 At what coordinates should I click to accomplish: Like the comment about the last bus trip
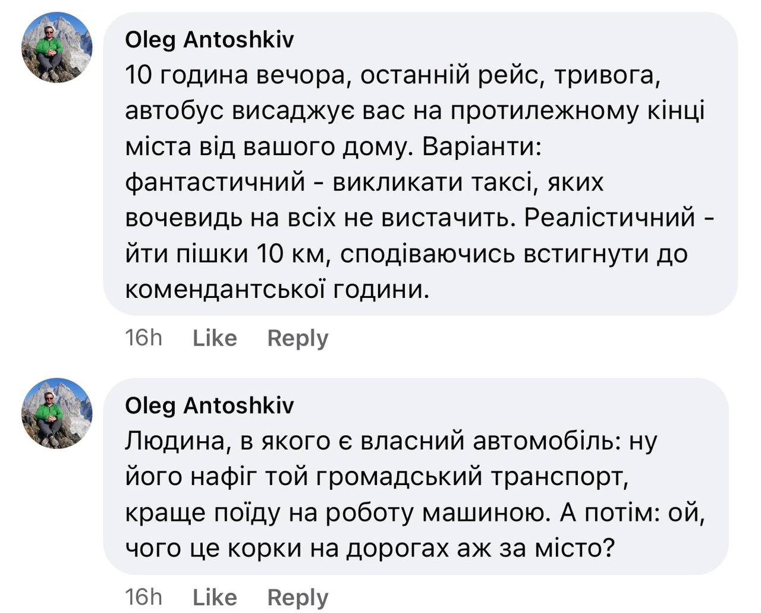coord(215,338)
